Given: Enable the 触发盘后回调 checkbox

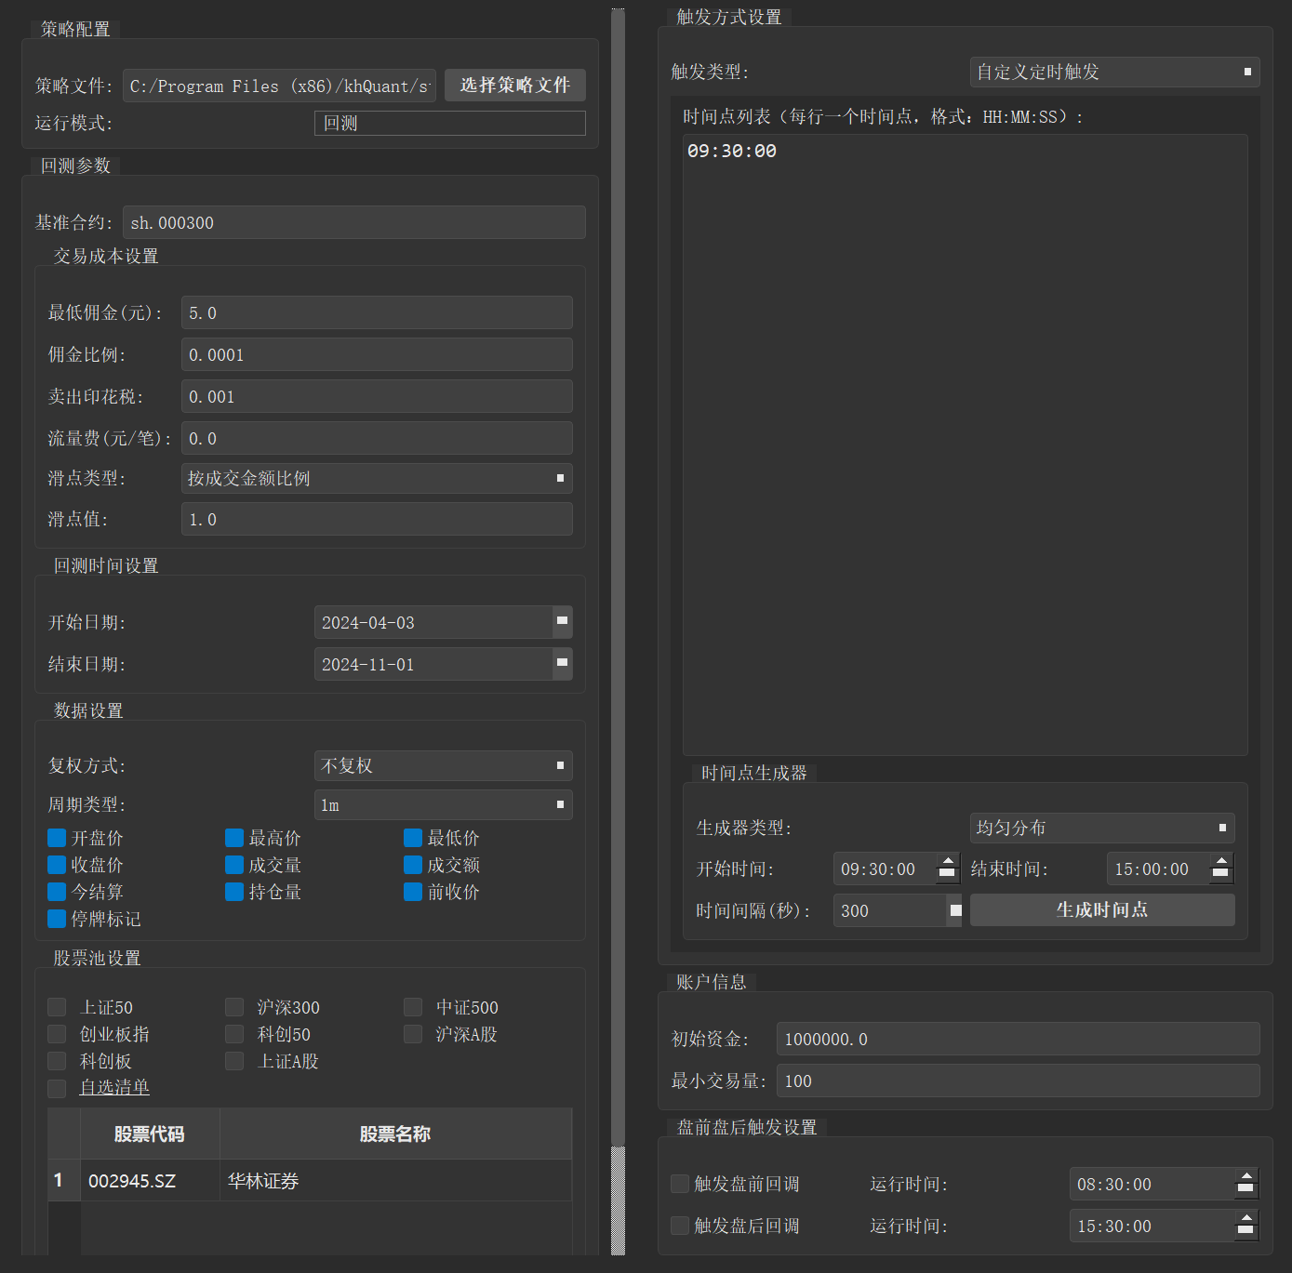Looking at the screenshot, I should tap(680, 1227).
